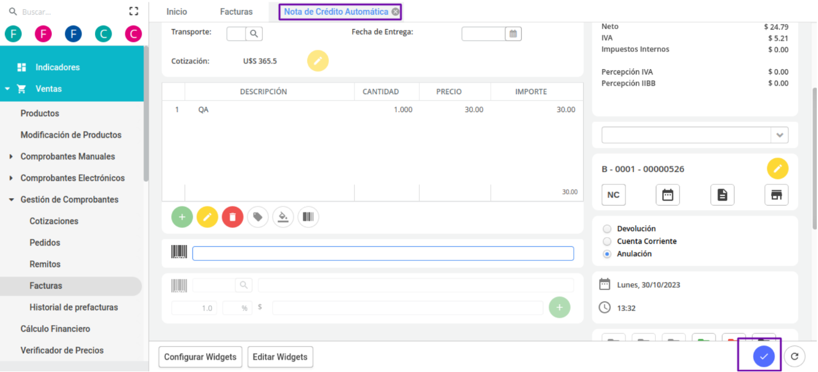Click the Configurar Widgets button
The width and height of the screenshot is (818, 372).
coord(200,357)
